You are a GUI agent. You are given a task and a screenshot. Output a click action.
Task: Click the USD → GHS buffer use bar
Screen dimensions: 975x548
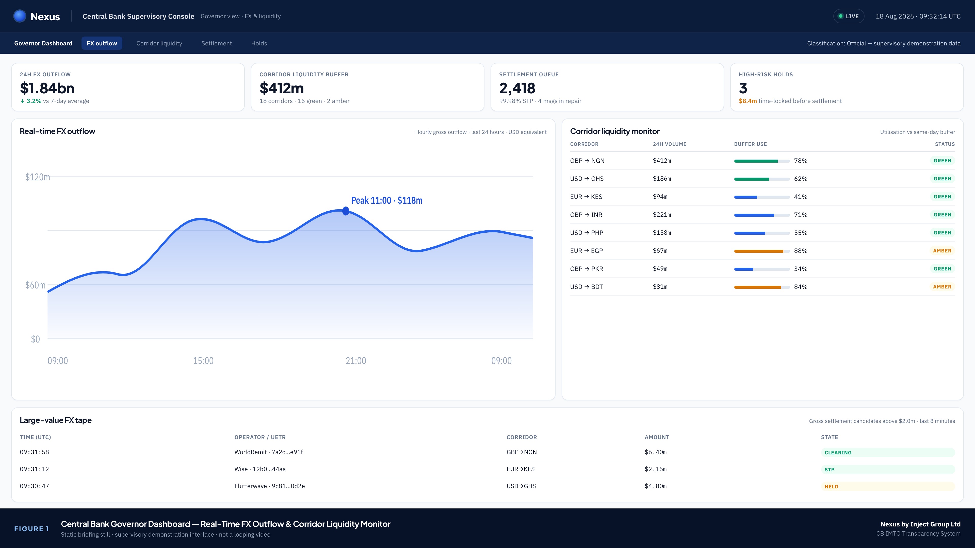click(x=762, y=179)
